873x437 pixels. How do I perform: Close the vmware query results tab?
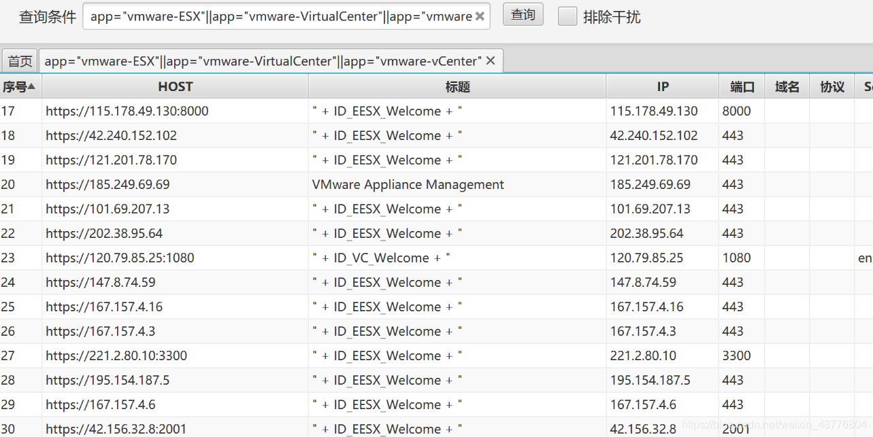click(491, 61)
